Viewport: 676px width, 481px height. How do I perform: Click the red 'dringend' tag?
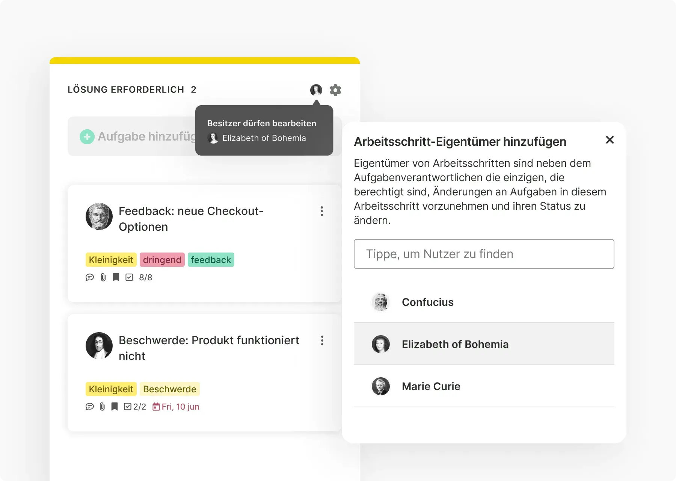tap(162, 260)
